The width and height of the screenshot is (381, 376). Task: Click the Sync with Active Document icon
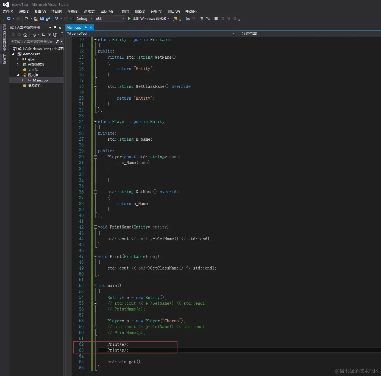point(43,35)
